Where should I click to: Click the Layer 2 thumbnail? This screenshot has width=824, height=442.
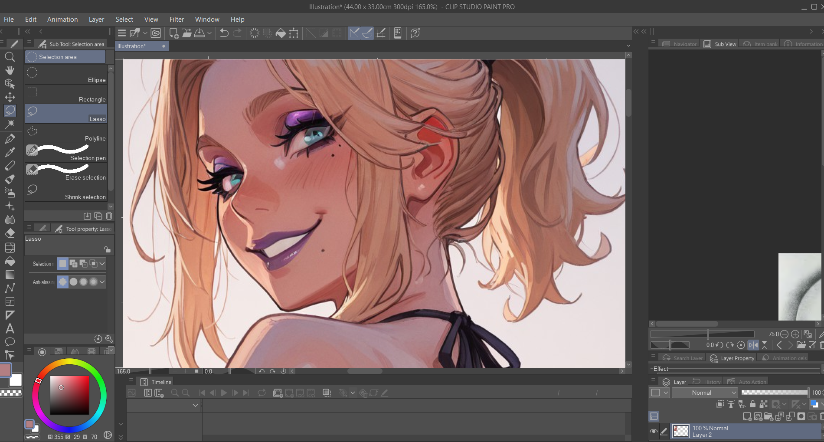tap(680, 431)
